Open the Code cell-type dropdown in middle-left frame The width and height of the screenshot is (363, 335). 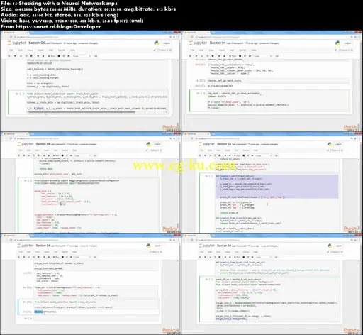click(x=82, y=155)
